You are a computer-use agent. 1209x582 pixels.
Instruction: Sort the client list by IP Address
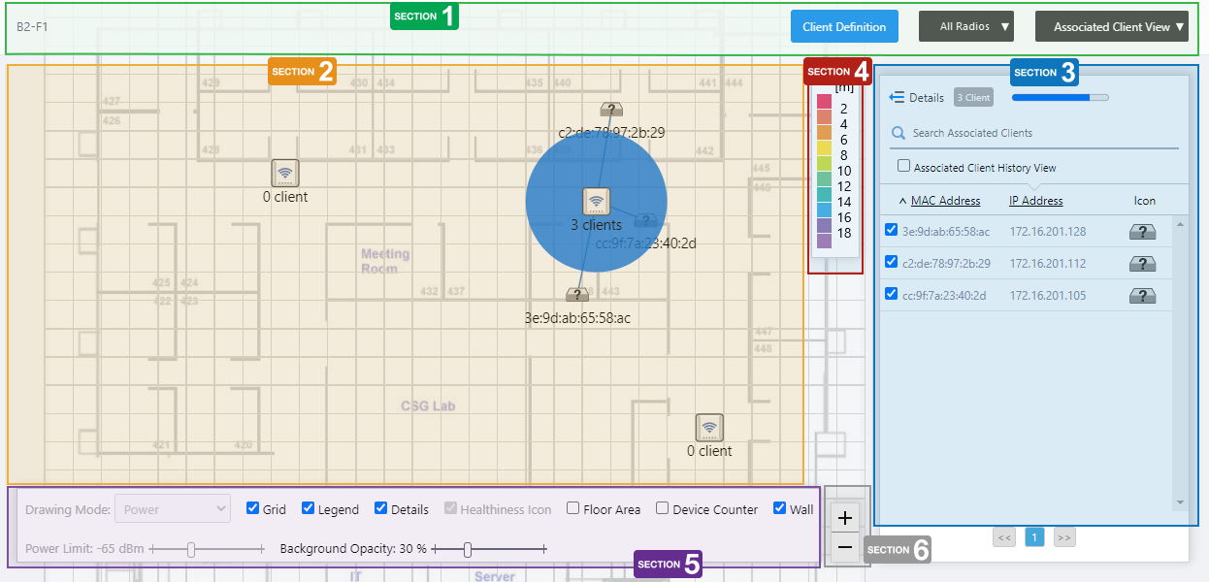[x=1035, y=201]
